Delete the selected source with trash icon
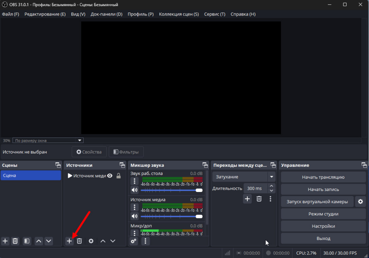This screenshot has height=258, width=369. pos(80,241)
